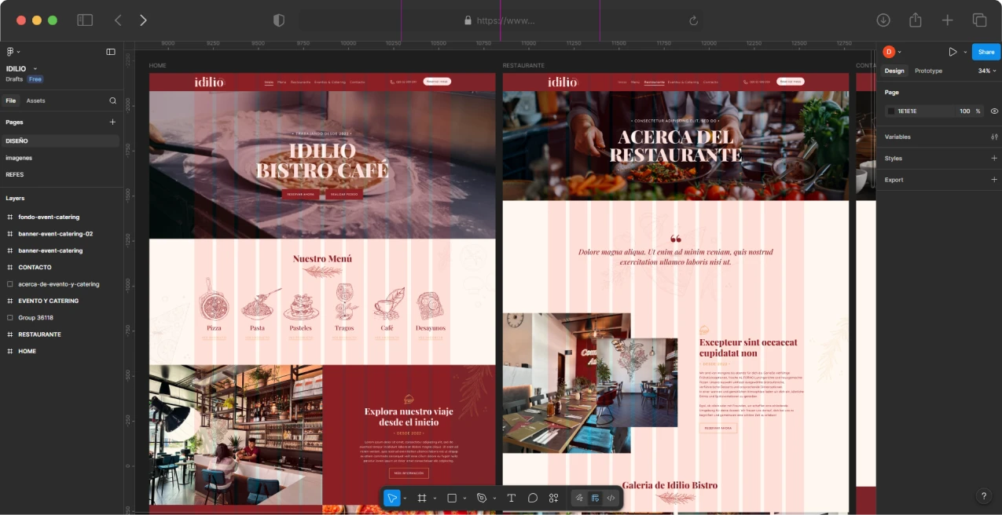
Task: Switch to the Prototype tab
Action: [928, 71]
